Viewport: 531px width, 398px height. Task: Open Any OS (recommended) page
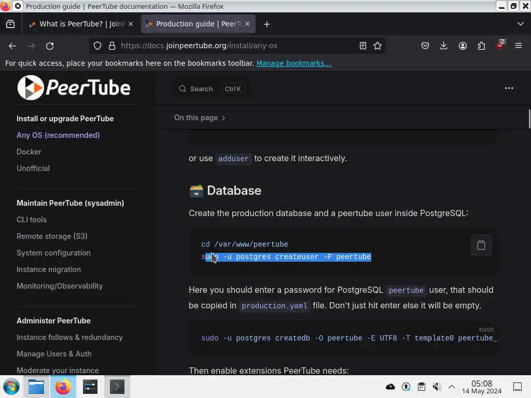click(x=58, y=135)
